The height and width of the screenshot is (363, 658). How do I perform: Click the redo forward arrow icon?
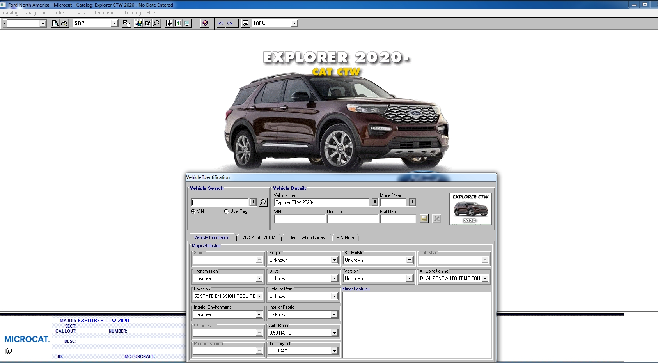pyautogui.click(x=230, y=23)
